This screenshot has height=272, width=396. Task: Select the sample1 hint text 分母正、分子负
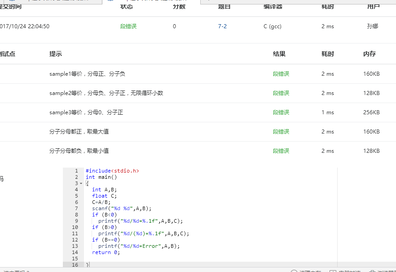coord(106,74)
